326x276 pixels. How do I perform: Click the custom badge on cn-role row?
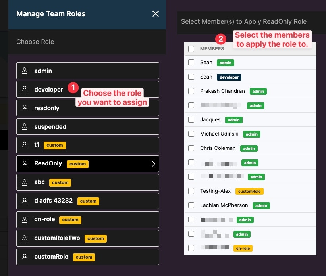[x=70, y=220]
